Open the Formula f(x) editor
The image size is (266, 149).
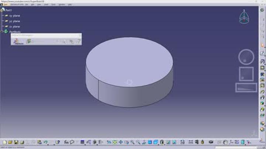pyautogui.click(x=66, y=142)
